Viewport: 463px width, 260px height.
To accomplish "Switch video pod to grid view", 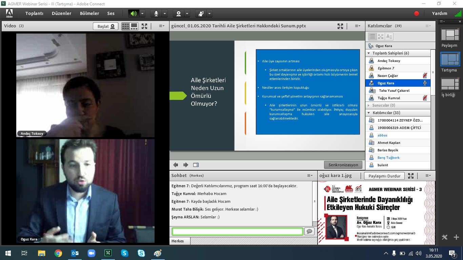I will tap(125, 26).
